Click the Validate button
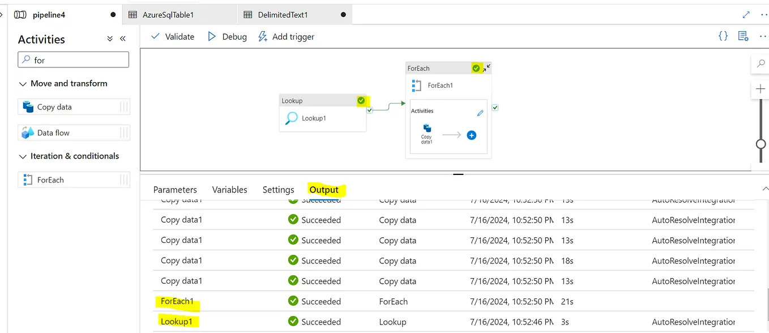The width and height of the screenshot is (769, 333). click(x=173, y=36)
